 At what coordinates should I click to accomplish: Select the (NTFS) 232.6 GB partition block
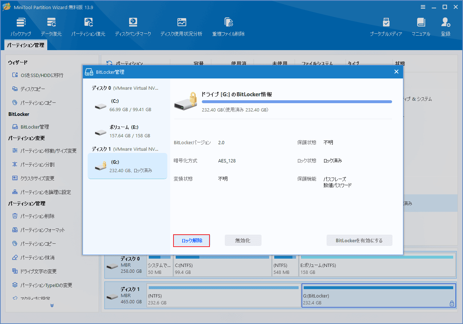(x=224, y=295)
